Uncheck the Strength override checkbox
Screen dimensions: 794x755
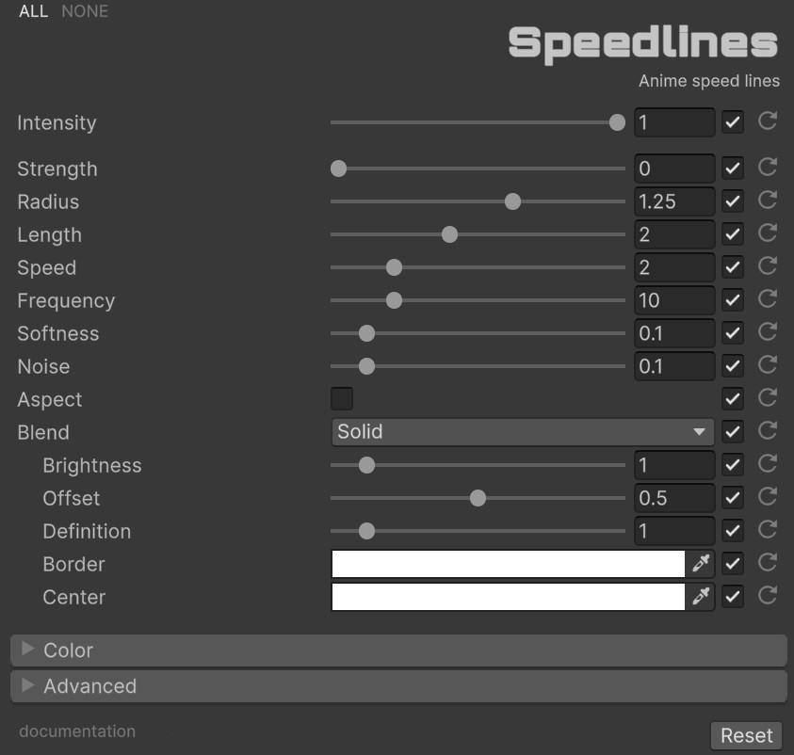pos(733,169)
